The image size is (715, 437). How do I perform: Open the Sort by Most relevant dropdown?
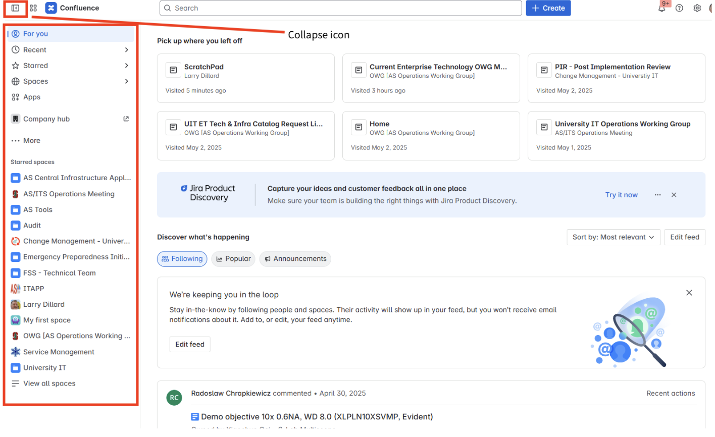click(x=613, y=237)
